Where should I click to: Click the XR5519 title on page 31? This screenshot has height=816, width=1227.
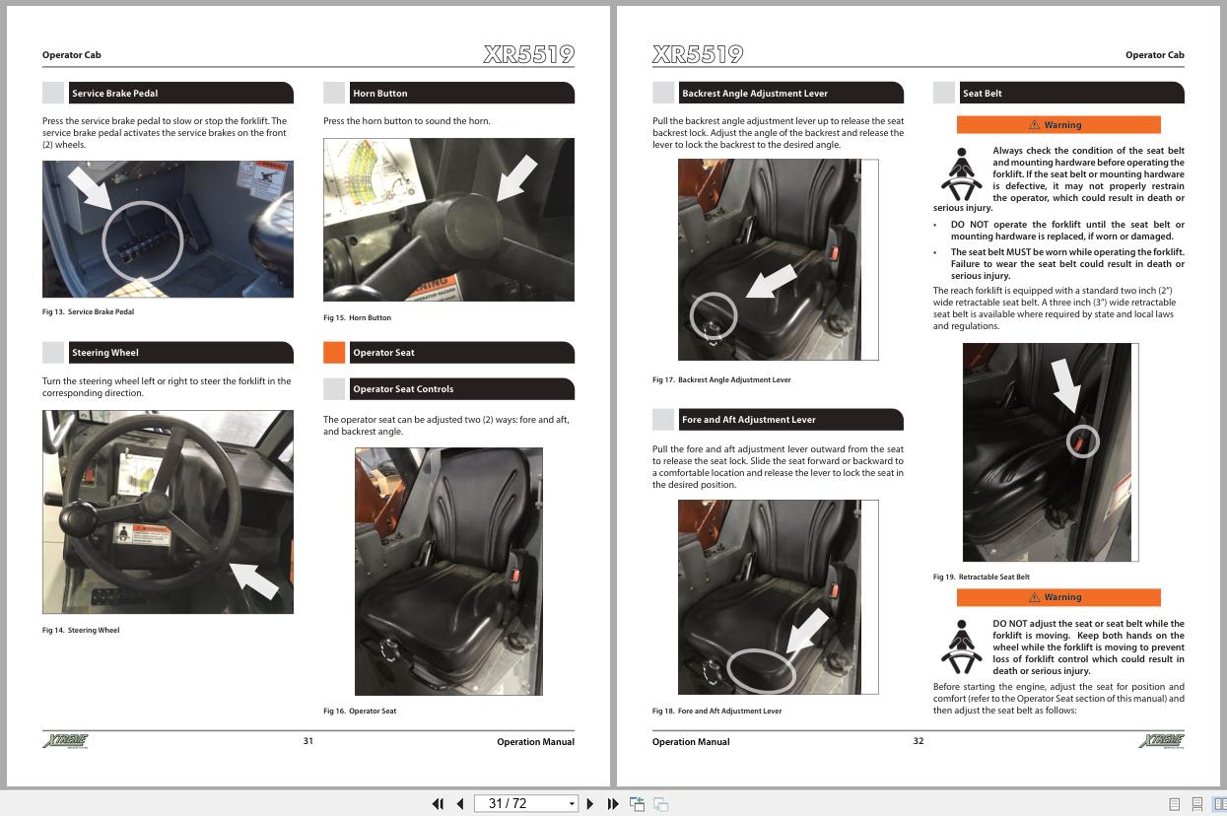pos(529,54)
